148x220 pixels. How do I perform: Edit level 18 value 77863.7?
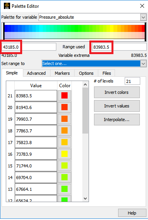36,131
